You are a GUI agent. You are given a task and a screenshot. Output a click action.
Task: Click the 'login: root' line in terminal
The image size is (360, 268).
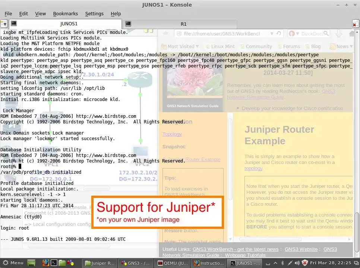pos(15,228)
